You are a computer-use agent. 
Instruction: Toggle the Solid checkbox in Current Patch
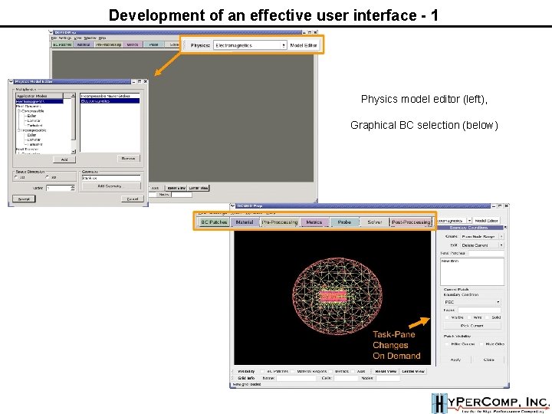tap(488, 317)
